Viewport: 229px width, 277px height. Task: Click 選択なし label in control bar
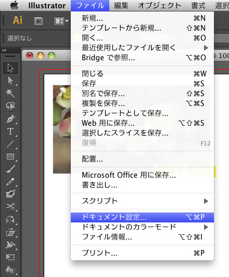click(19, 38)
